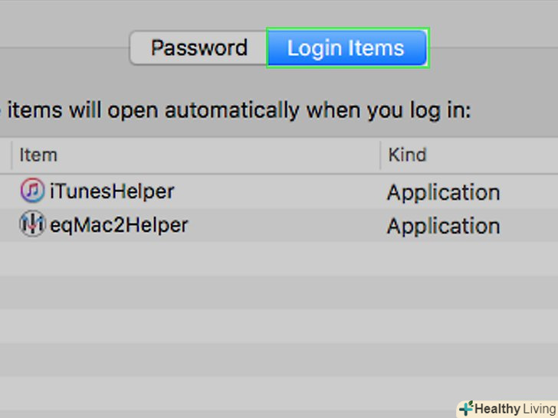
Task: Click Application kind in iTunesHelper row
Action: pos(443,192)
